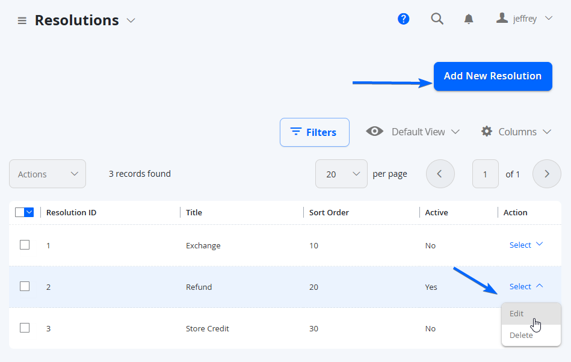Sort by Sort Order column header
Viewport: 571px width, 362px height.
coord(329,212)
